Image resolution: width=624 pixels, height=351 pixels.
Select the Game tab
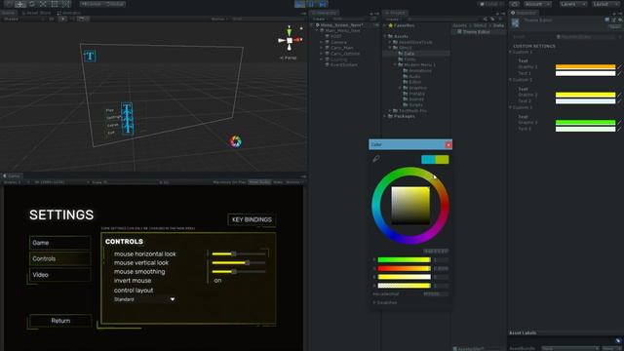coord(12,175)
